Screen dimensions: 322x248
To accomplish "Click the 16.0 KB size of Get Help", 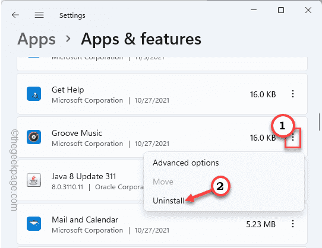I will tap(263, 94).
